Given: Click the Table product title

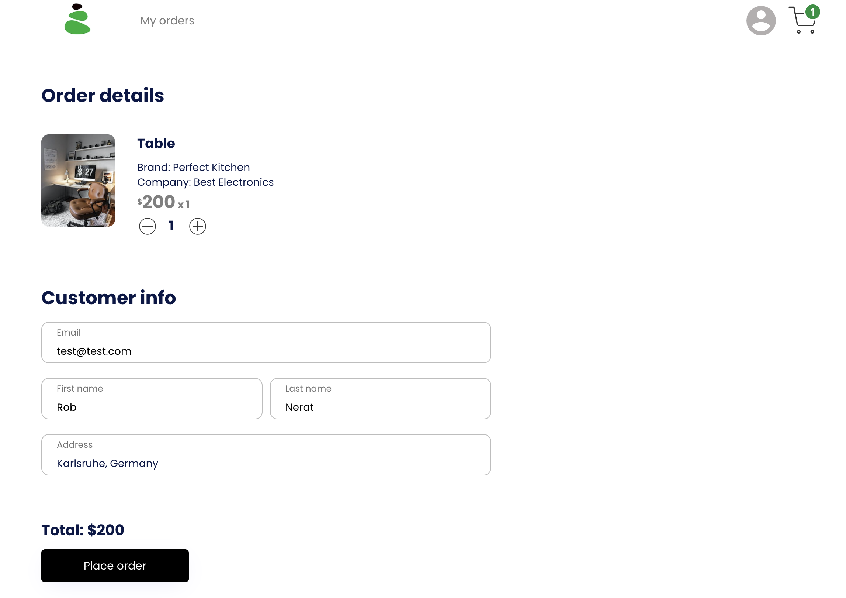Looking at the screenshot, I should click(x=156, y=143).
